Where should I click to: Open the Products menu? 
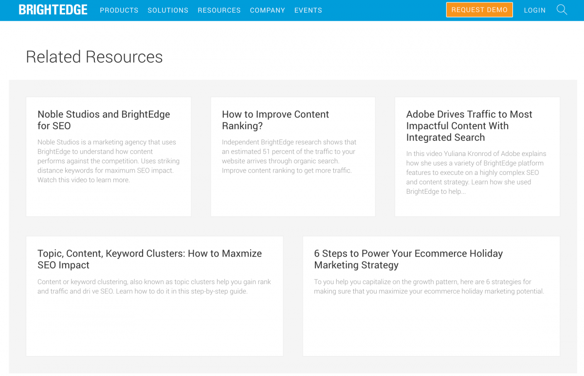tap(119, 10)
